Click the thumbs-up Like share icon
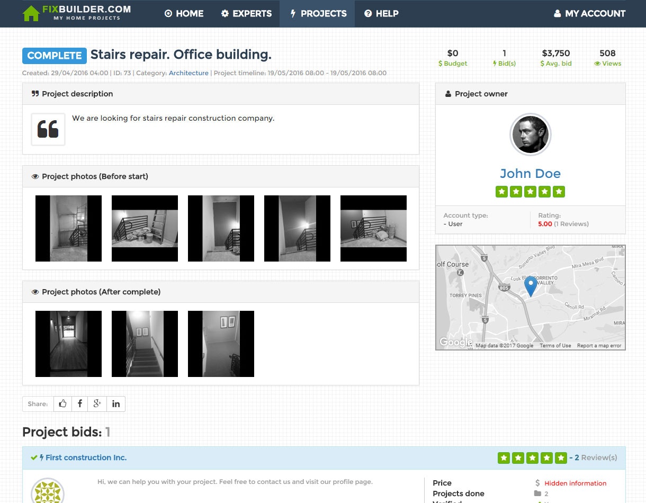Viewport: 646px width, 503px height. (62, 403)
